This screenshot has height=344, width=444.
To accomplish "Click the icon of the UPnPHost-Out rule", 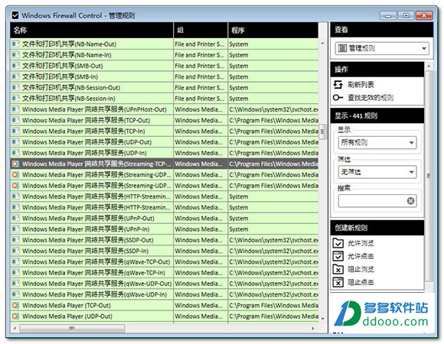I will (x=15, y=109).
